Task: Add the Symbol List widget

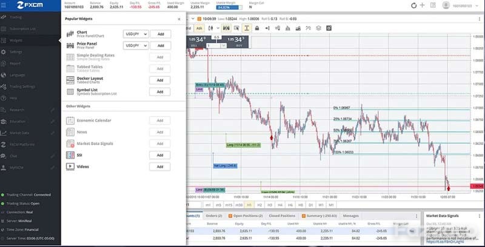Action: (159, 91)
